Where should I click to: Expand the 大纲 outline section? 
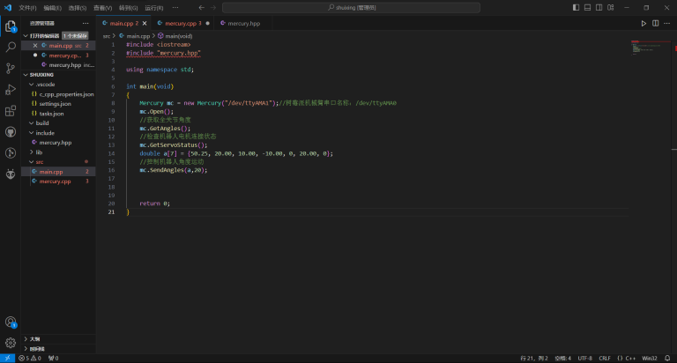click(x=35, y=338)
